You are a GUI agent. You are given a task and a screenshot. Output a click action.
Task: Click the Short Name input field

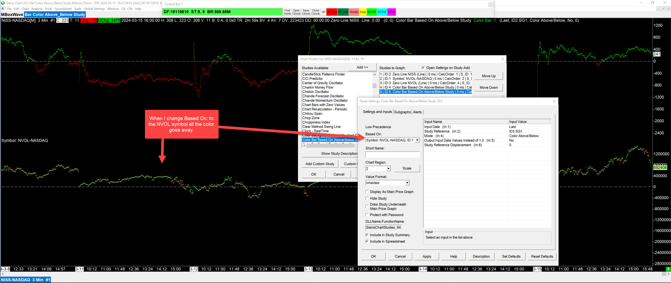[x=392, y=155]
